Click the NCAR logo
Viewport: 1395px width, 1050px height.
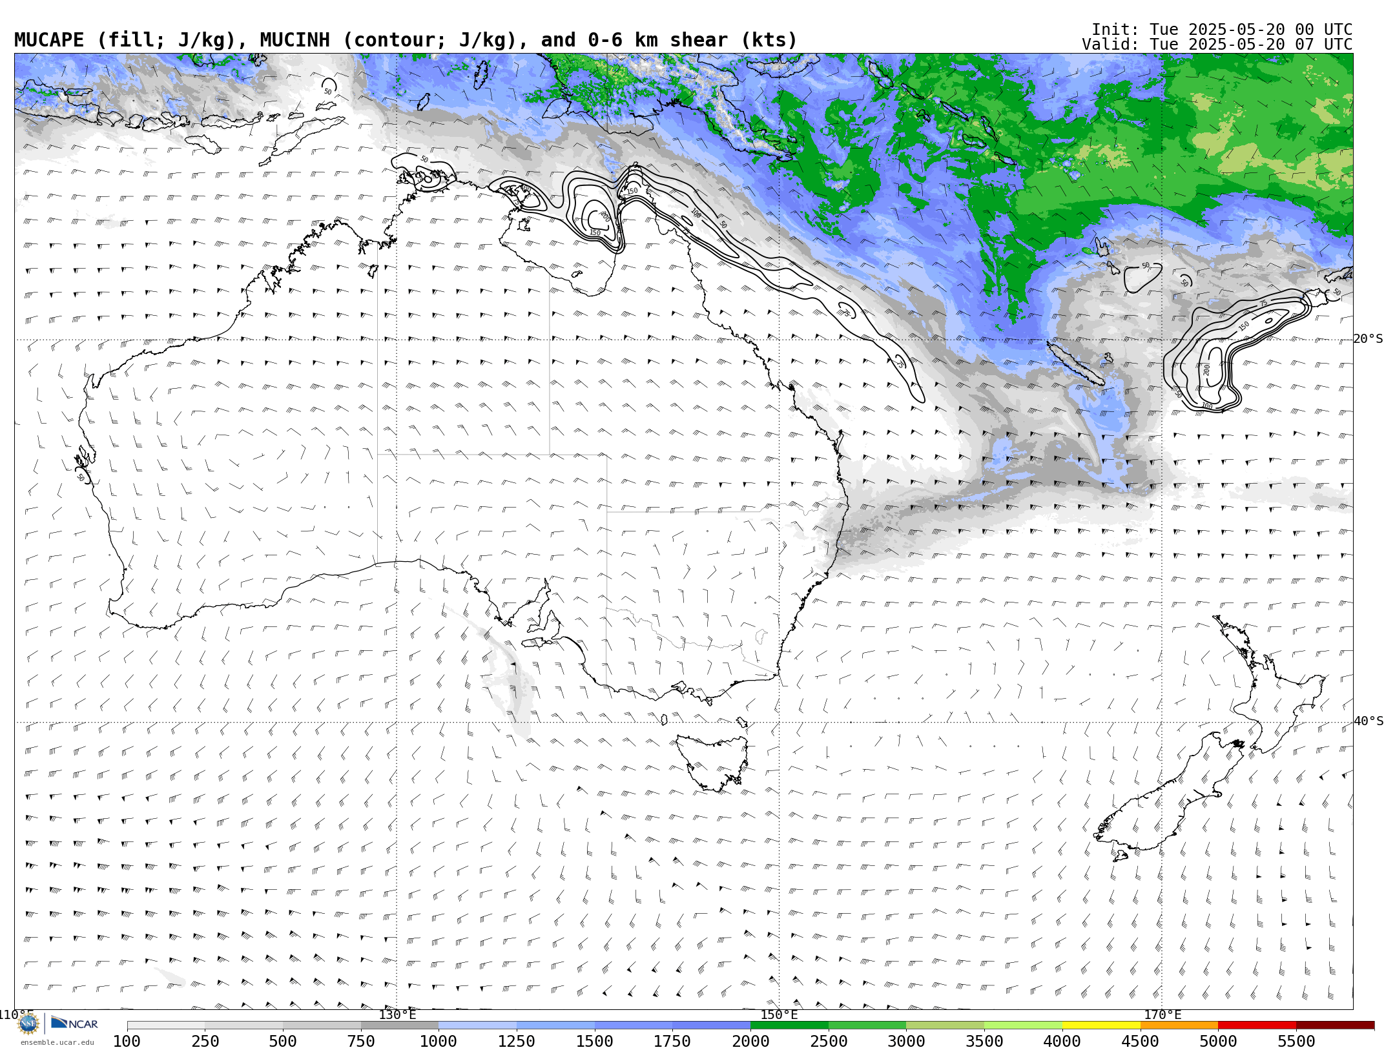[74, 1024]
